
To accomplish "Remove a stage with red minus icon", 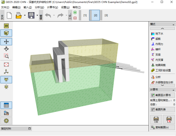I will (x=75, y=18).
